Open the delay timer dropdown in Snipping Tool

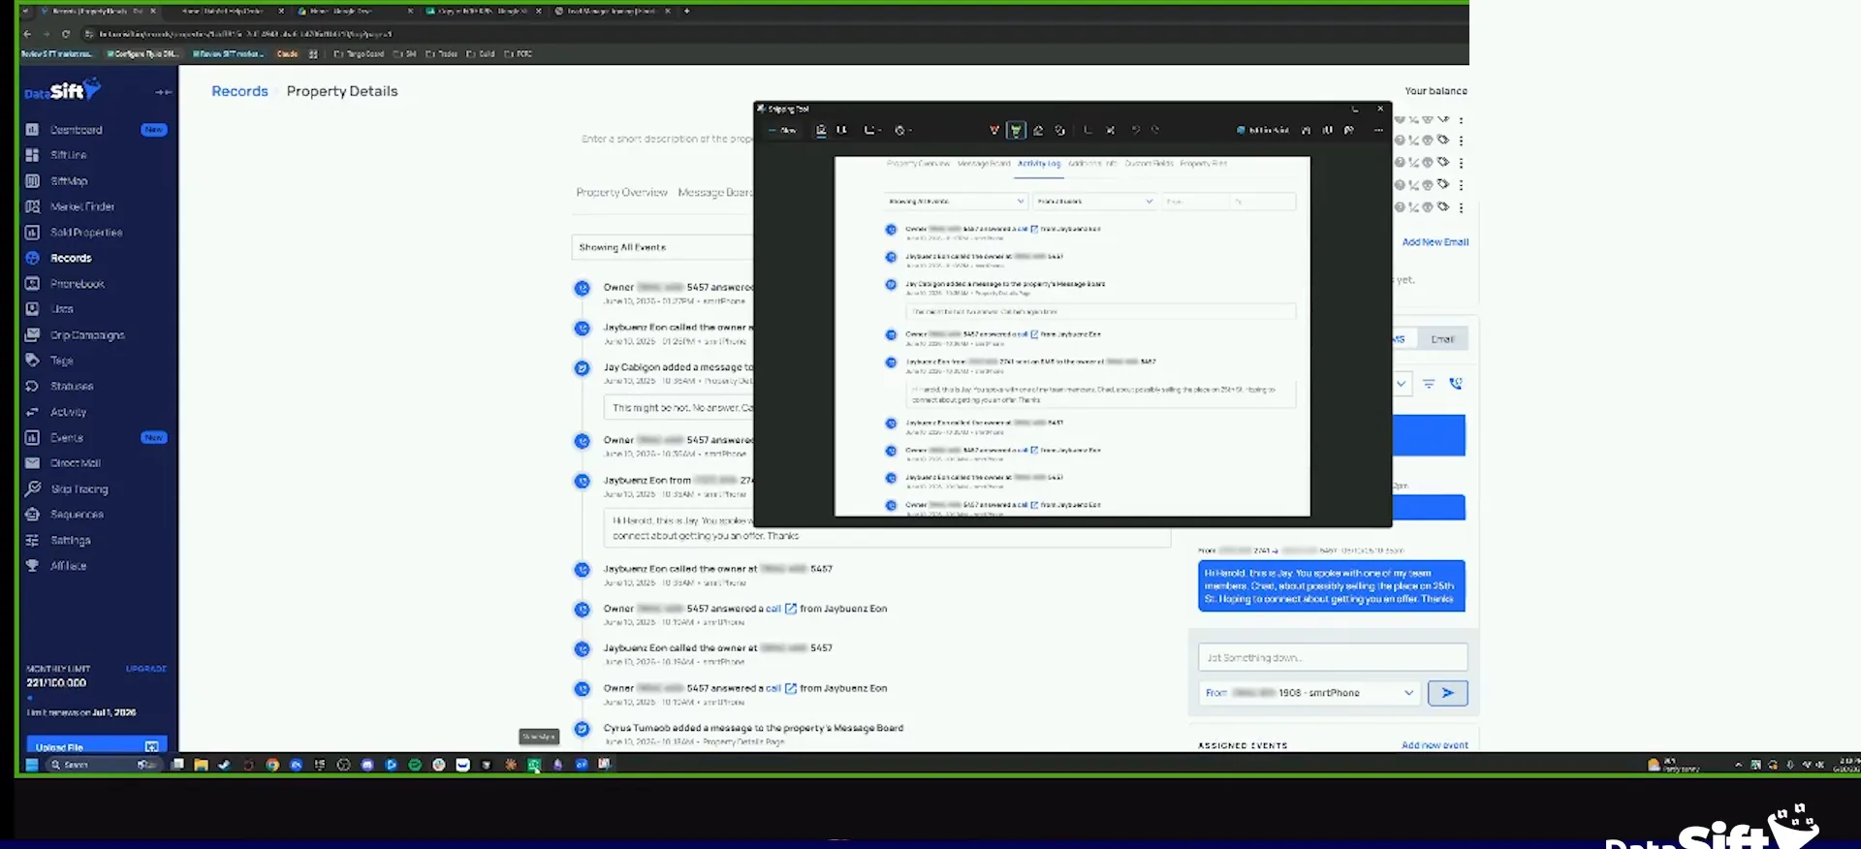903,130
